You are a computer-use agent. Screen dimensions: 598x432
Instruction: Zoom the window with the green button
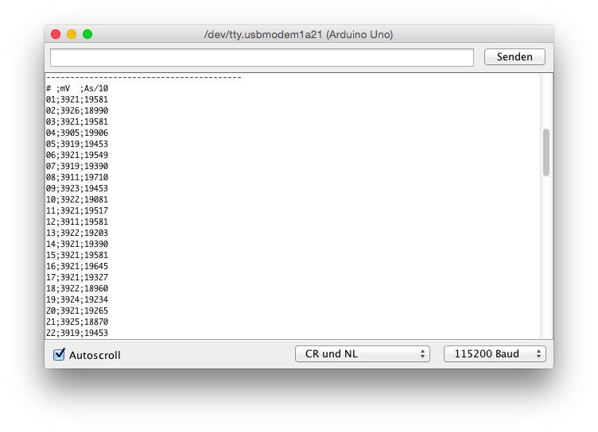pyautogui.click(x=87, y=34)
